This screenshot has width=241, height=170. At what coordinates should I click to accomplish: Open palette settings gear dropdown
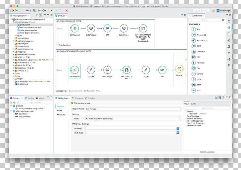tap(223, 20)
